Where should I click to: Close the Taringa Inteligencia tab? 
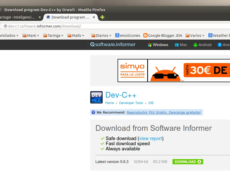pos(40,17)
